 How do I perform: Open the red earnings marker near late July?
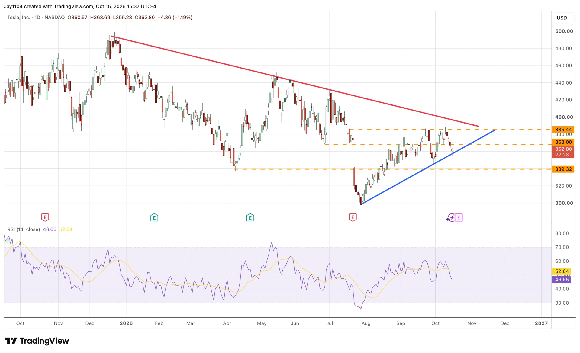tap(353, 217)
